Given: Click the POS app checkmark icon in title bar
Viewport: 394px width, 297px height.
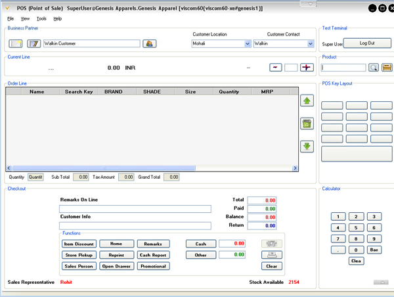Looking at the screenshot, I should [7, 9].
